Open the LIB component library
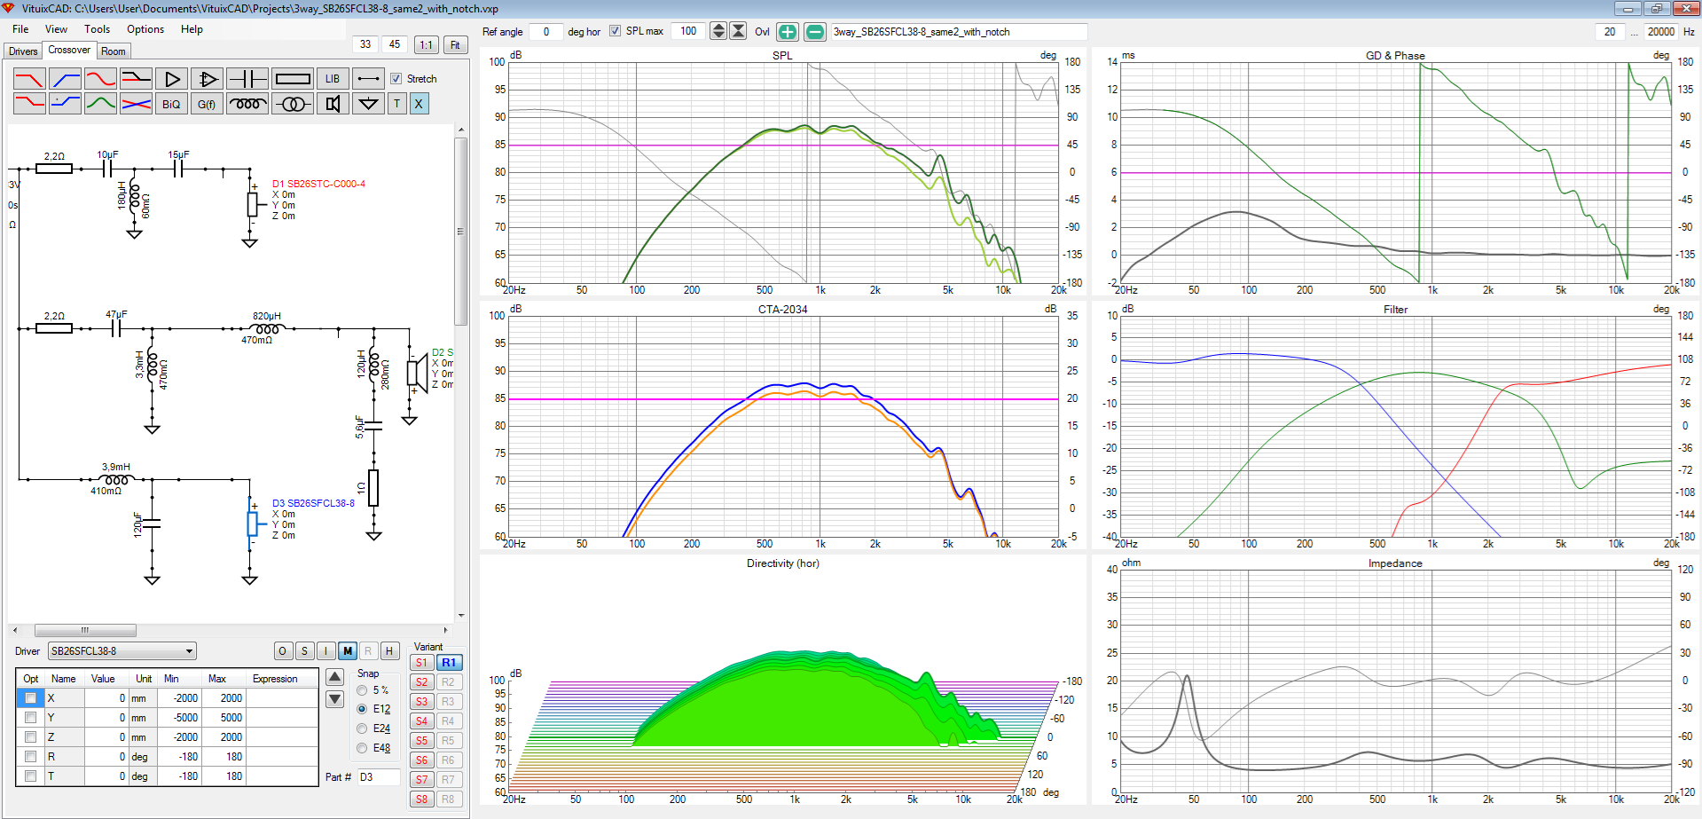Screen dimensions: 1702x819 coord(333,79)
